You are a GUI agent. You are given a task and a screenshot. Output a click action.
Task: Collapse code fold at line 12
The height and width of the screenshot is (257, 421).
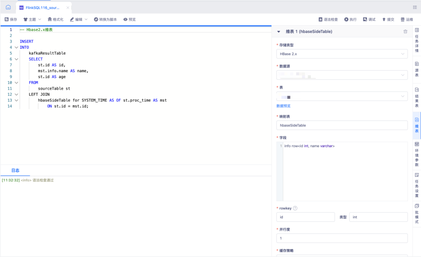coord(16,94)
